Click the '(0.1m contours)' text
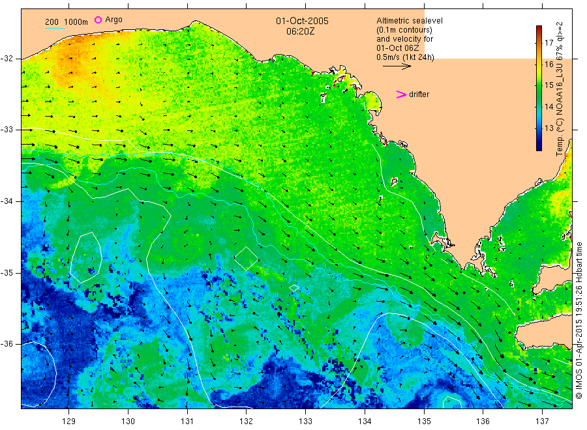Screen dimensions: 587x430 404,30
